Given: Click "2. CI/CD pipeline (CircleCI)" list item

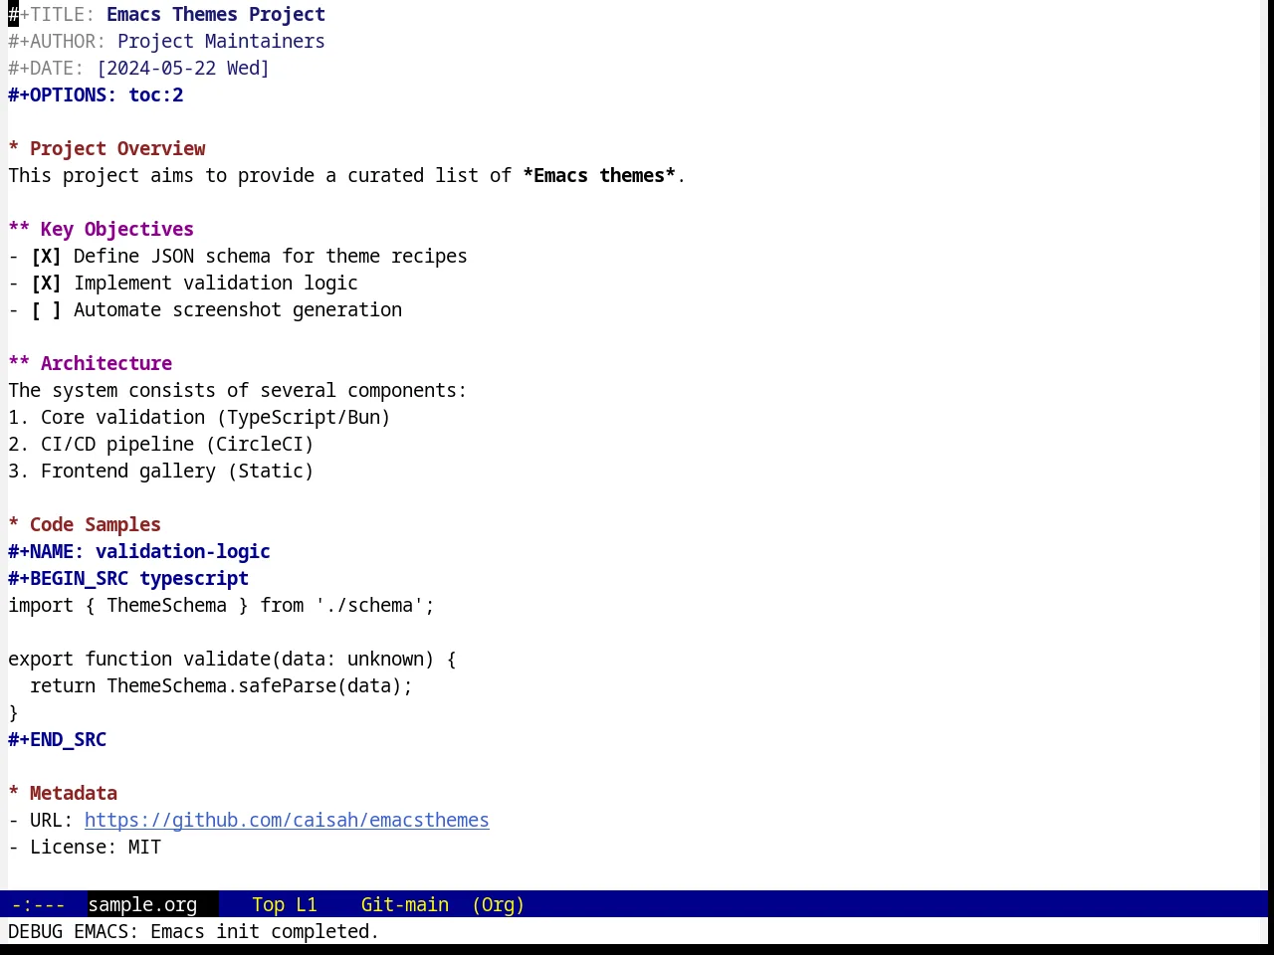Looking at the screenshot, I should [161, 445].
